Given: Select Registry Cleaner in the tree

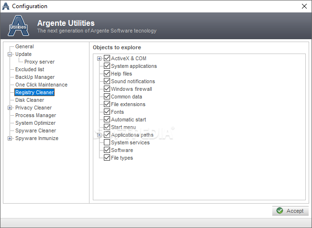Looking at the screenshot, I should 34,92.
